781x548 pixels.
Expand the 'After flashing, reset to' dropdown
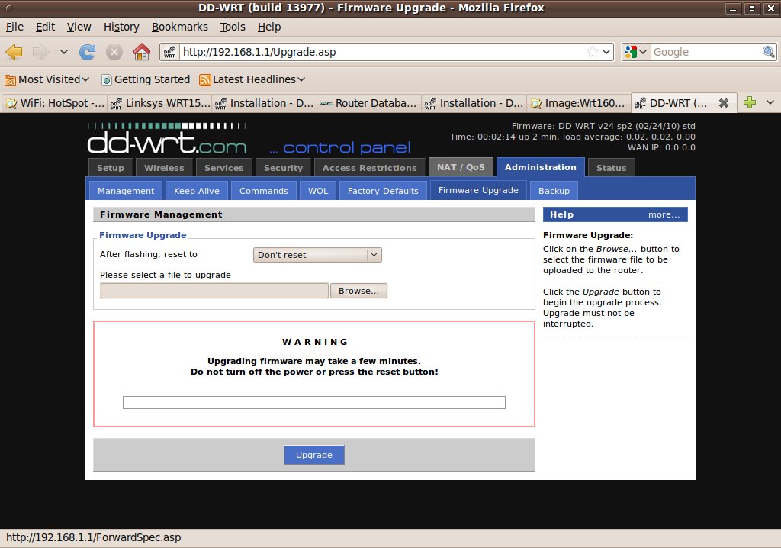click(x=317, y=255)
